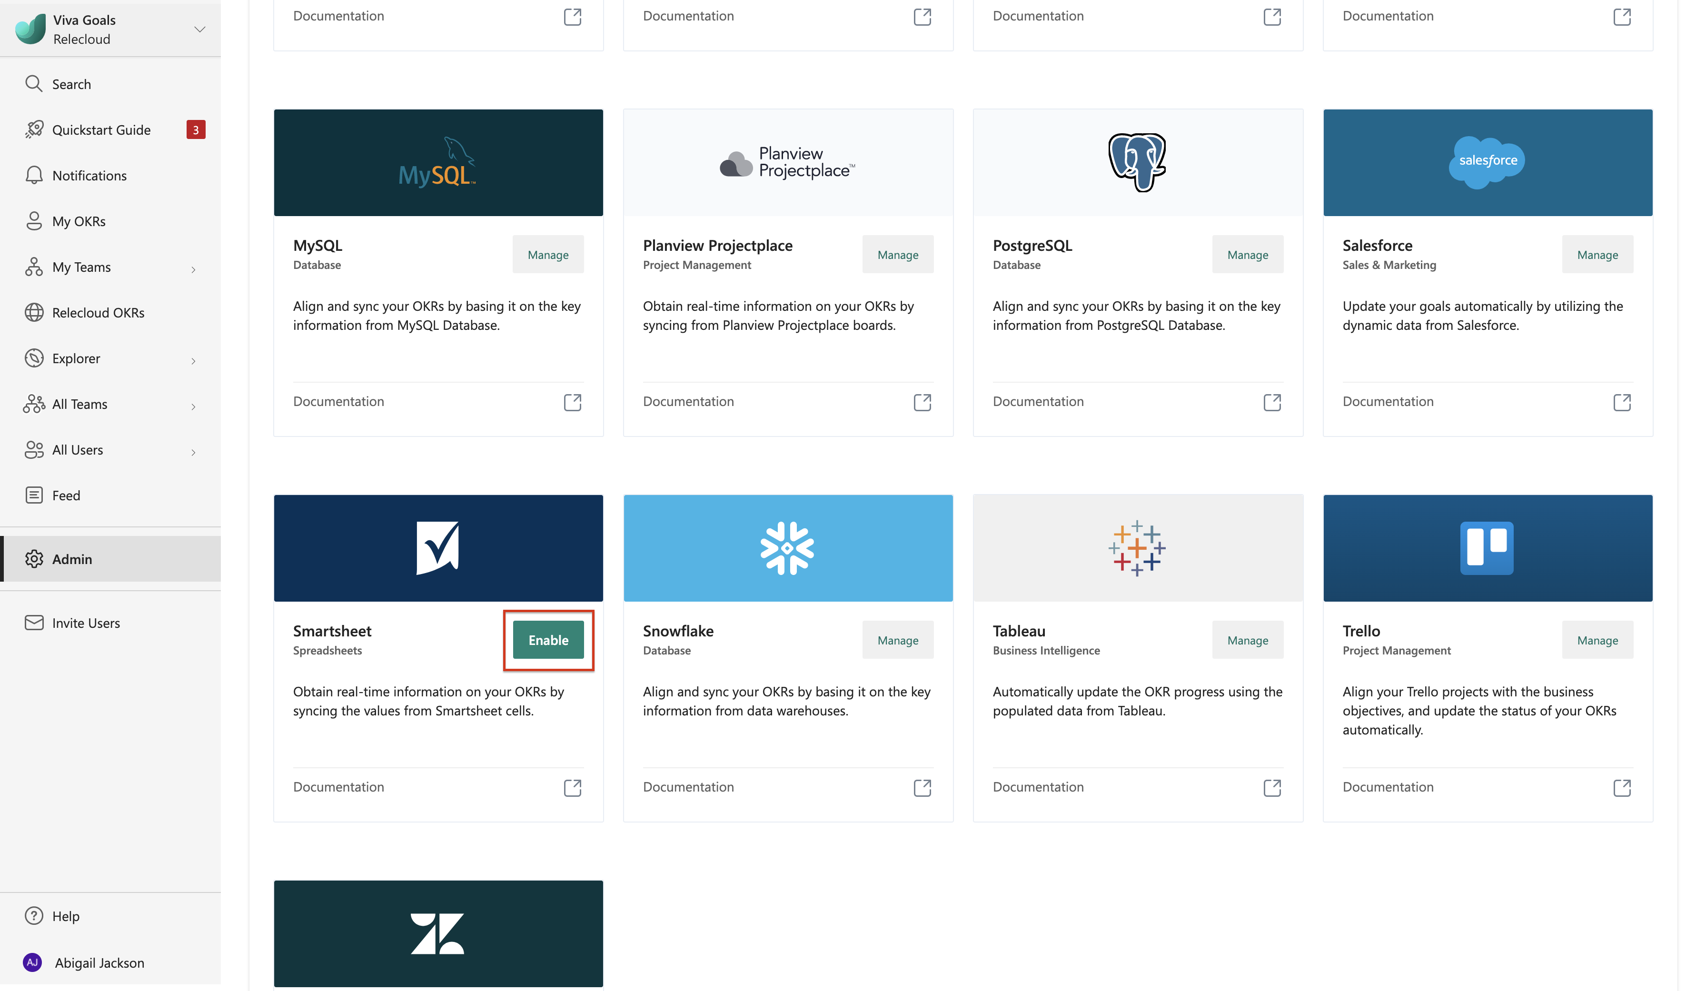1706x991 pixels.
Task: Click the Smartsheet logo banner
Action: click(439, 548)
